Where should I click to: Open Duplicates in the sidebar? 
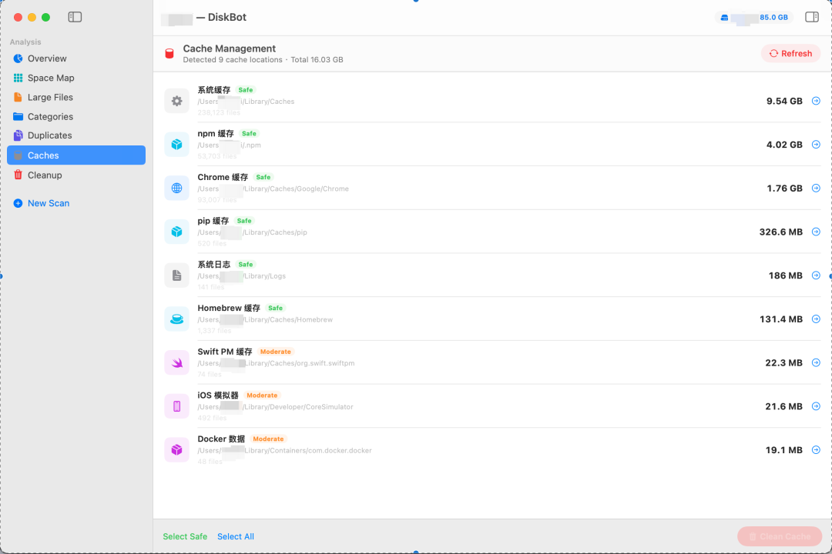(75, 135)
